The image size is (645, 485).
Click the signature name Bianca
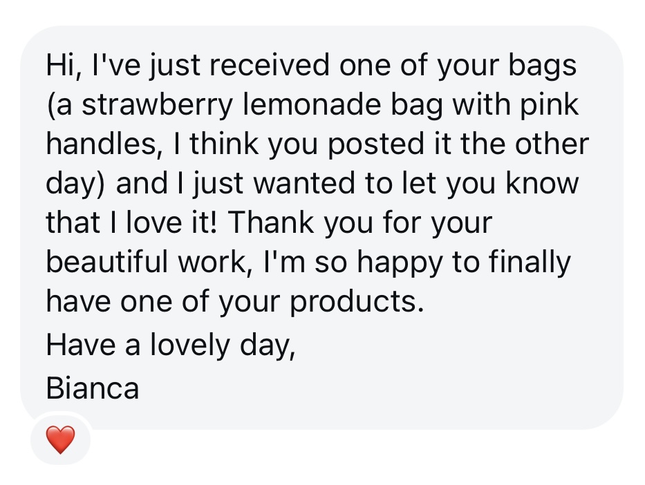[x=93, y=388]
